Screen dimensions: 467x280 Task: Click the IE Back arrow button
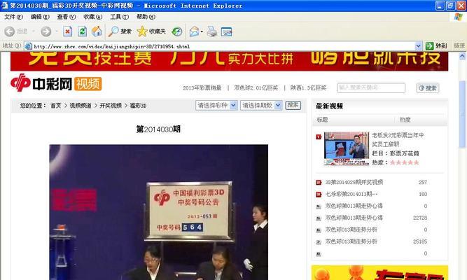click(9, 31)
